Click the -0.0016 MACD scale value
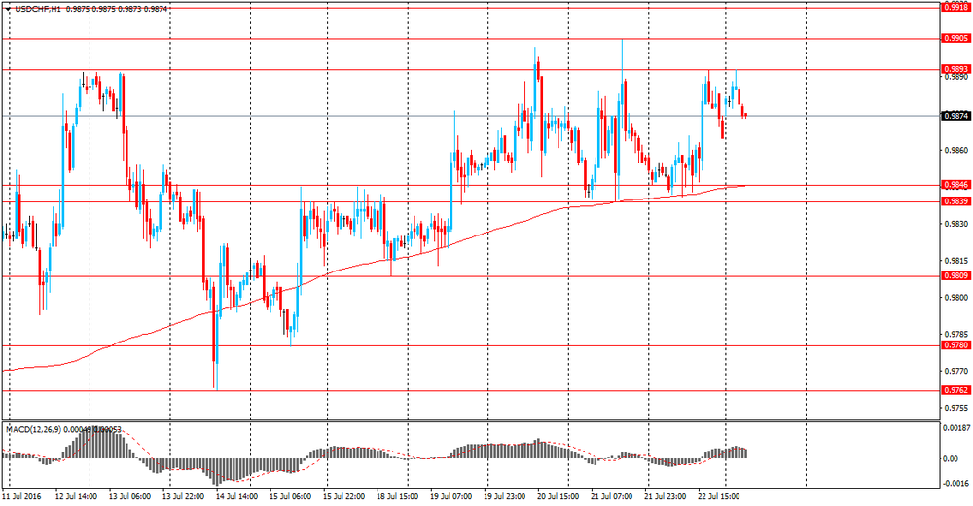 pyautogui.click(x=956, y=483)
